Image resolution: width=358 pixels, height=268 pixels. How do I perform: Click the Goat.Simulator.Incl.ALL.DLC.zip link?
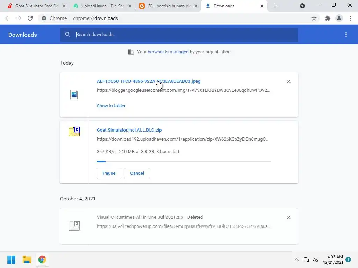click(129, 130)
